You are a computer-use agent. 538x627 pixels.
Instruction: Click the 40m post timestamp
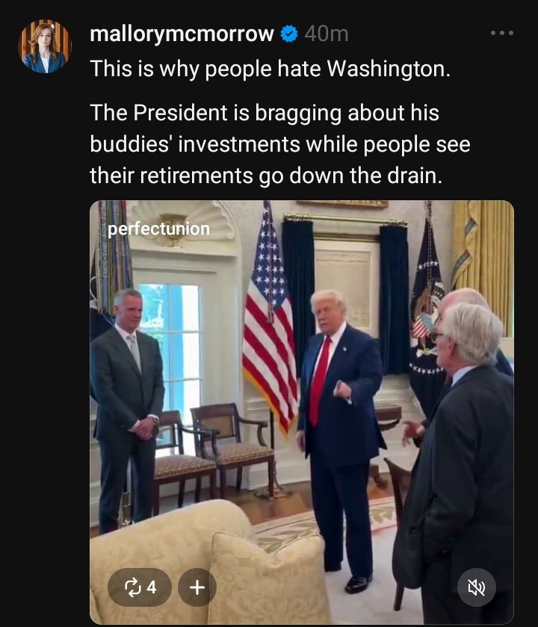coord(326,34)
